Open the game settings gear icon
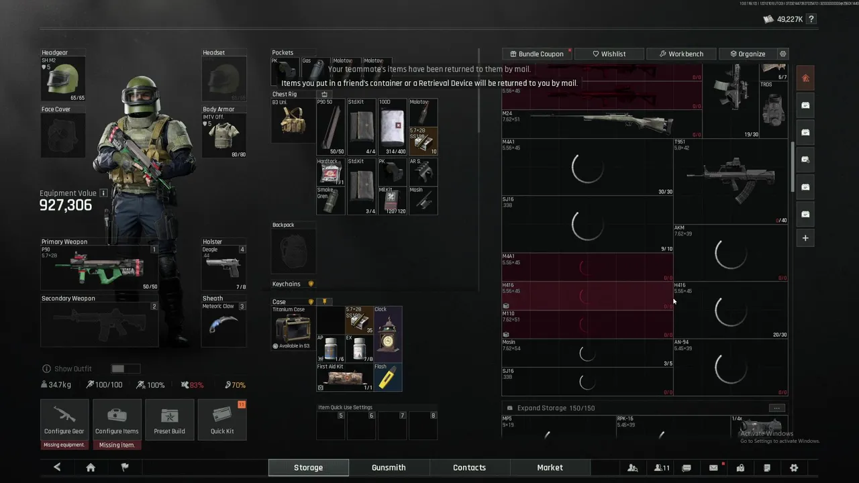 coord(794,468)
